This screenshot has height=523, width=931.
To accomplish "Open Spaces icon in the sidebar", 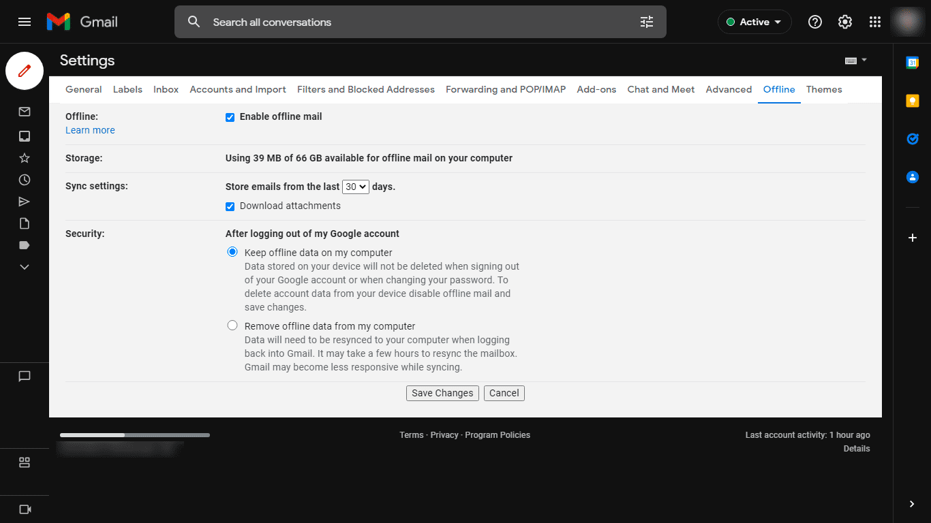I will click(25, 462).
